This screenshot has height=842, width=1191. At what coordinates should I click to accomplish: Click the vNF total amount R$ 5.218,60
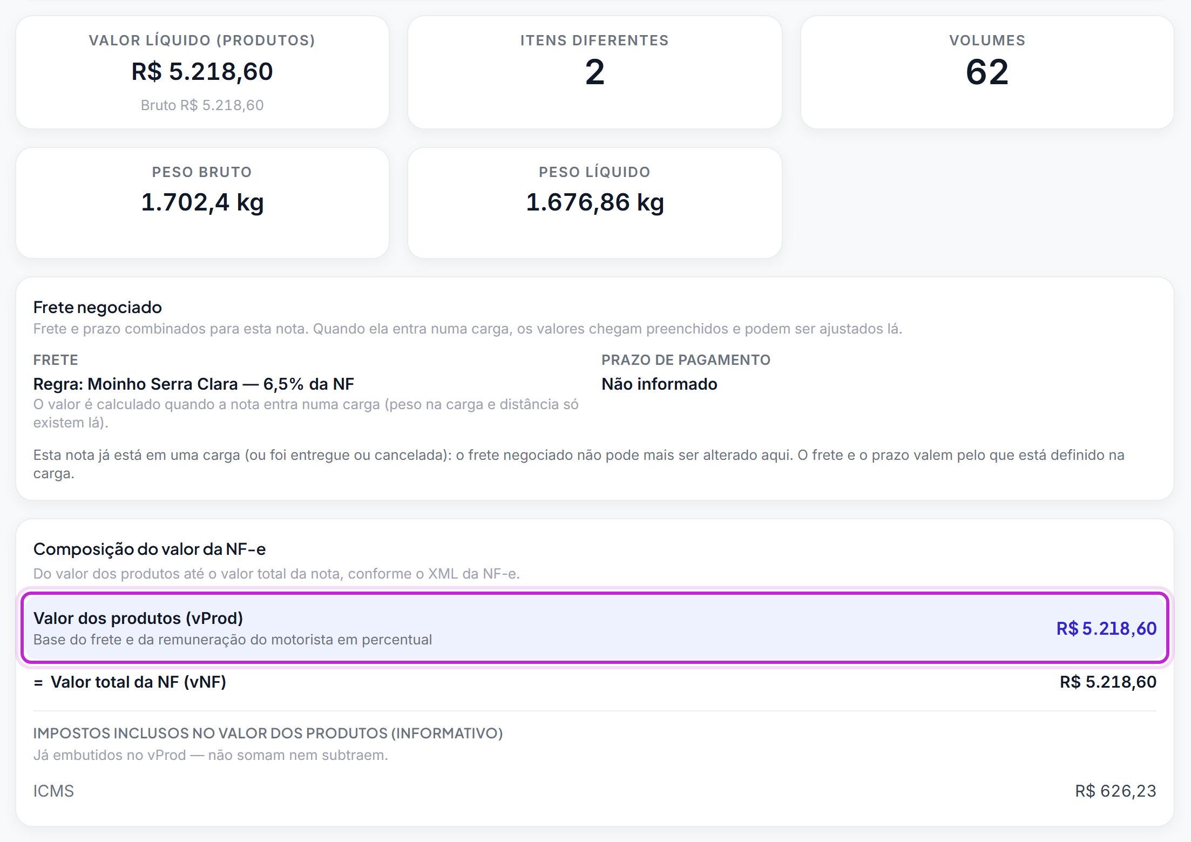1108,682
